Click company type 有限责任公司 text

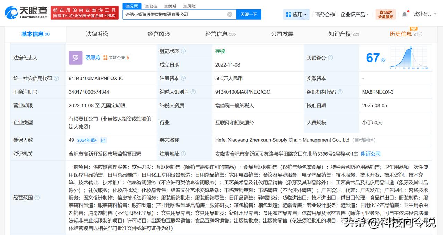[110, 123]
